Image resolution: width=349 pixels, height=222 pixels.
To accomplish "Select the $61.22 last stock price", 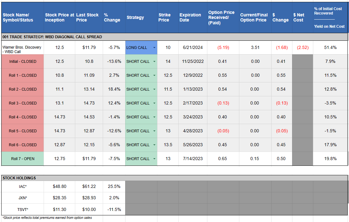I will point(89,187).
